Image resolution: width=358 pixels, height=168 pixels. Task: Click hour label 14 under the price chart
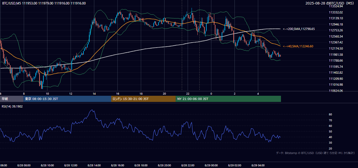click(x=94, y=94)
